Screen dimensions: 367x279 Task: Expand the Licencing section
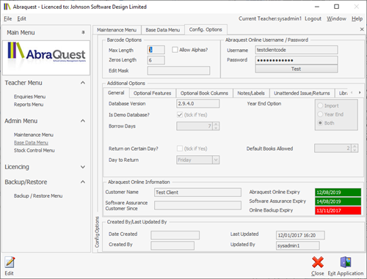[x=83, y=167]
